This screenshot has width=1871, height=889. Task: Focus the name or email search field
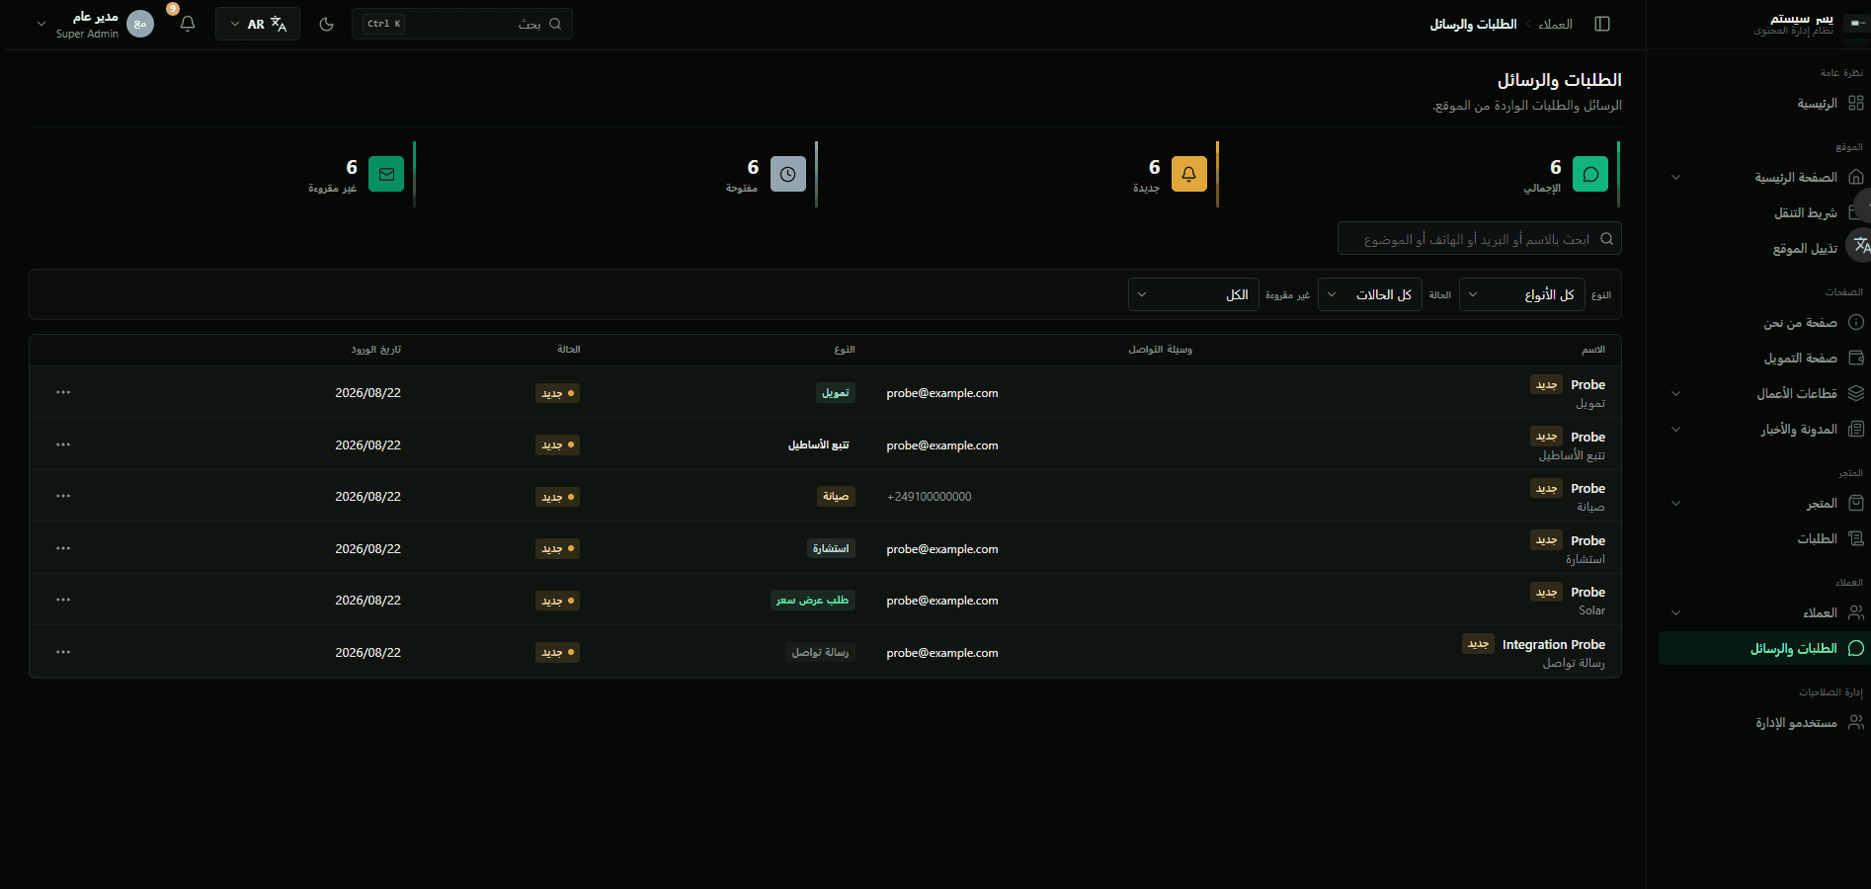coord(1480,239)
